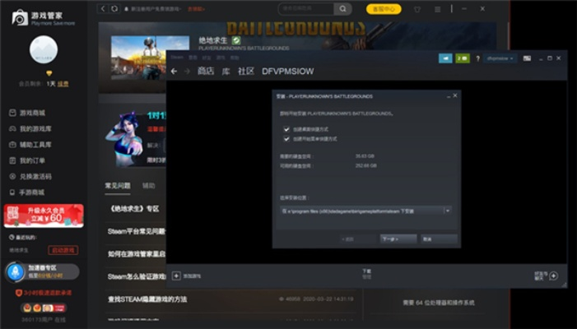577x329 pixels.
Task: Select 社区 tab in Steam
Action: [246, 72]
